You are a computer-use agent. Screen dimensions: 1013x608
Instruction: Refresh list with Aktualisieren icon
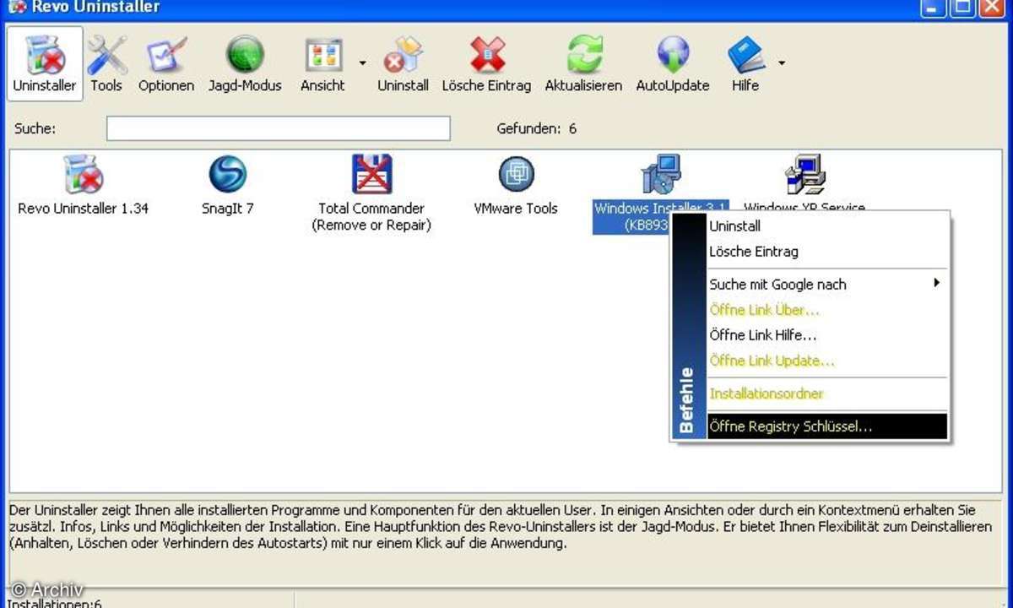point(583,64)
